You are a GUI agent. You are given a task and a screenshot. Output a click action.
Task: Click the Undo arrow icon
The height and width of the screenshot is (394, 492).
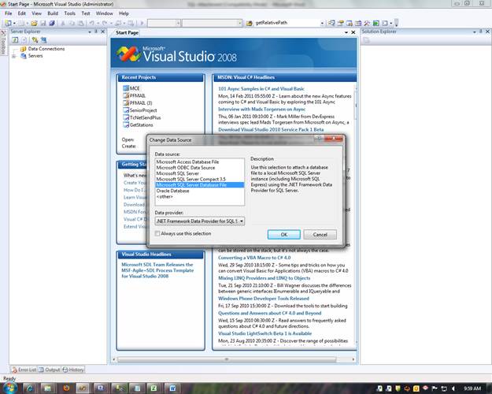(x=91, y=23)
